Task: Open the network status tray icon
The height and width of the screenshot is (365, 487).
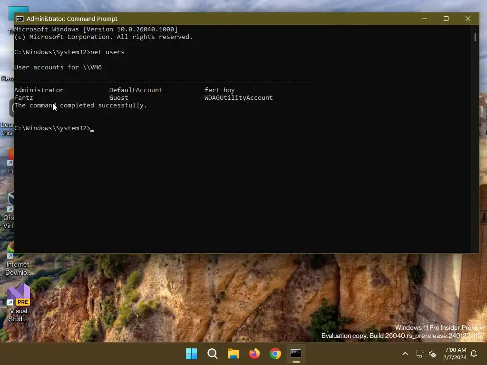Action: (420, 354)
